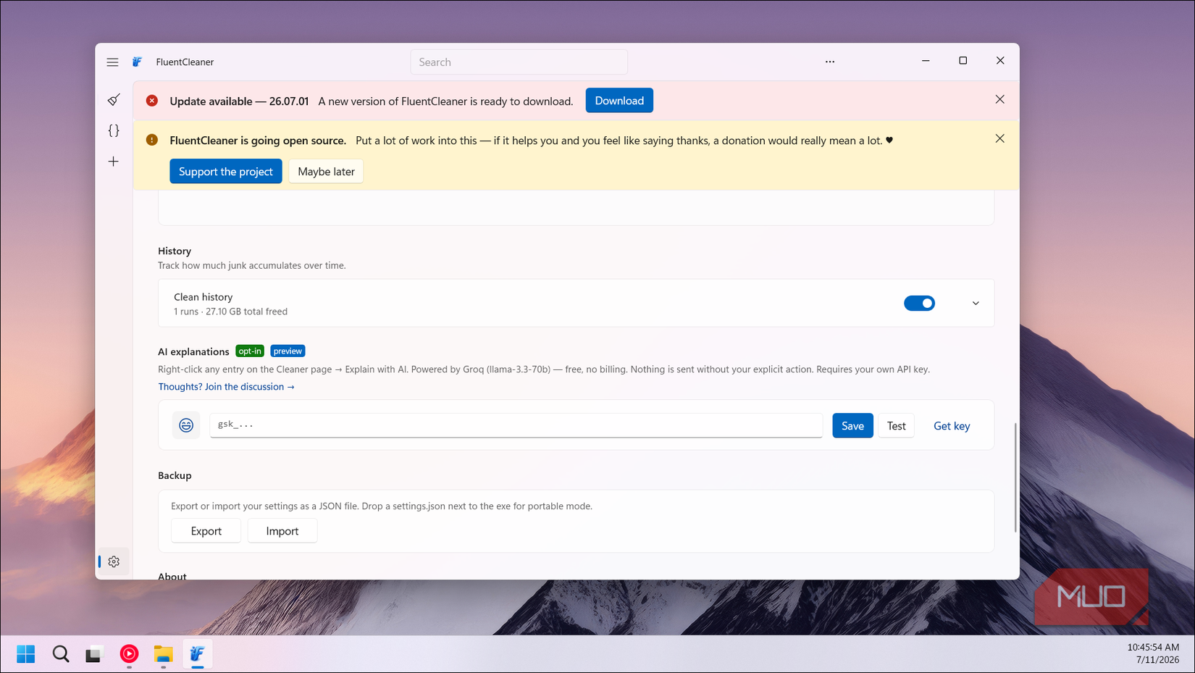Choose Maybe later on donation banner
This screenshot has width=1195, height=673.
(x=326, y=172)
